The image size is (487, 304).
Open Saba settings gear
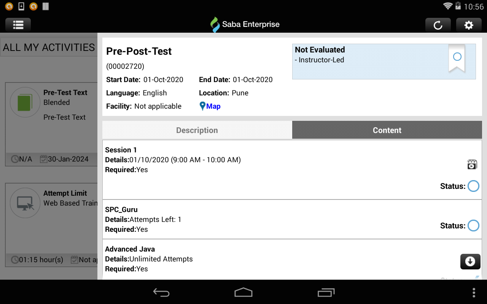click(469, 25)
